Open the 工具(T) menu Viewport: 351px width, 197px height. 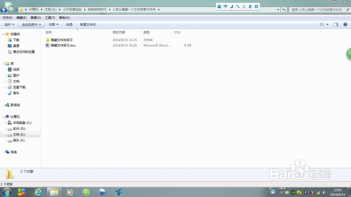pyautogui.click(x=50, y=18)
